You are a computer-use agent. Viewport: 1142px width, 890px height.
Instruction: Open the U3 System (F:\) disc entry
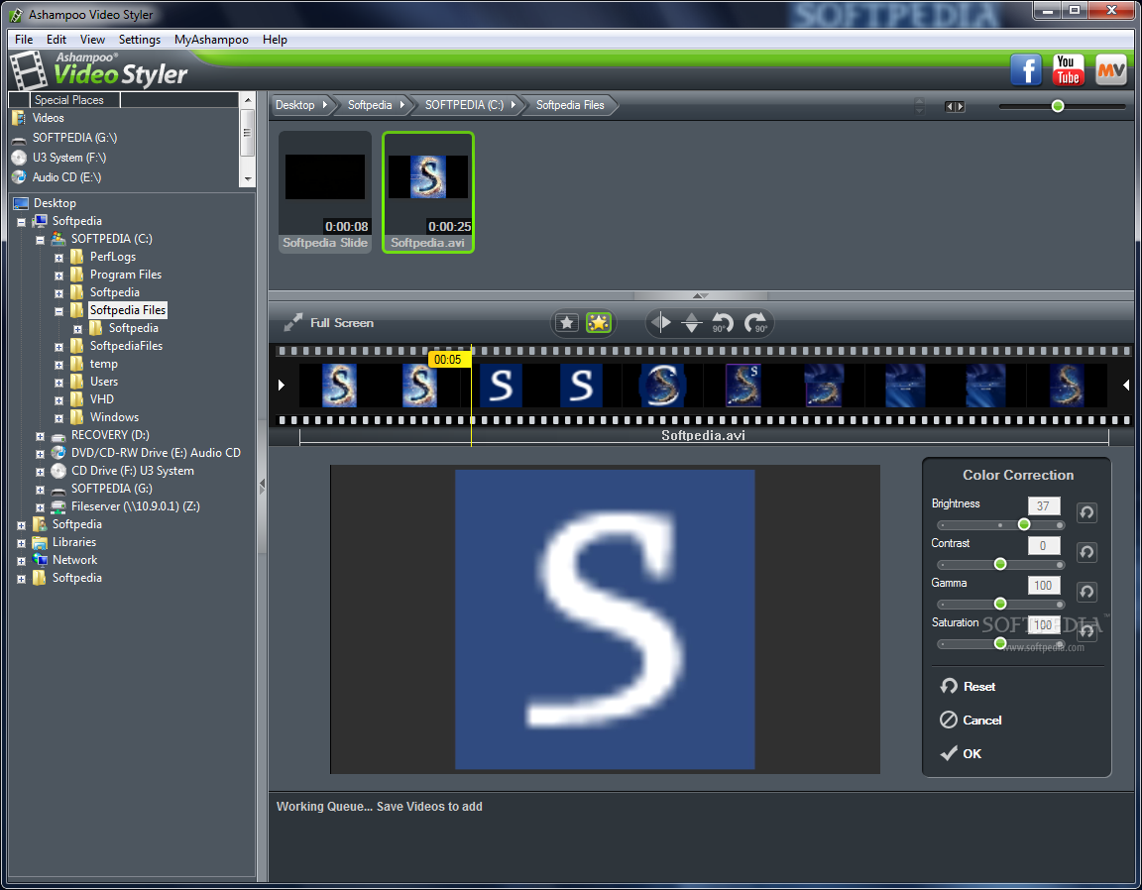(69, 158)
